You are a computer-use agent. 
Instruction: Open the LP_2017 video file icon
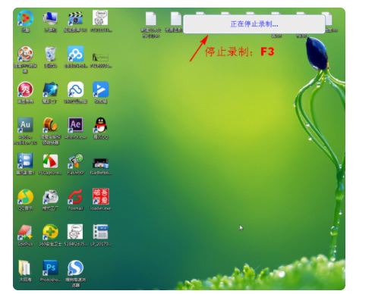pos(101,232)
